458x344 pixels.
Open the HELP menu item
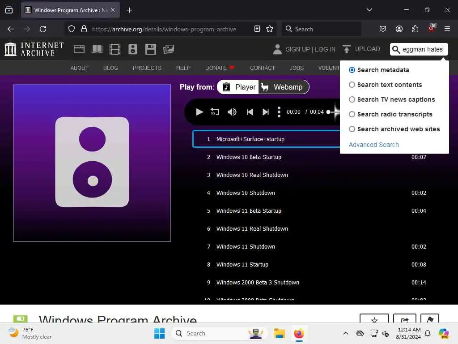(183, 68)
